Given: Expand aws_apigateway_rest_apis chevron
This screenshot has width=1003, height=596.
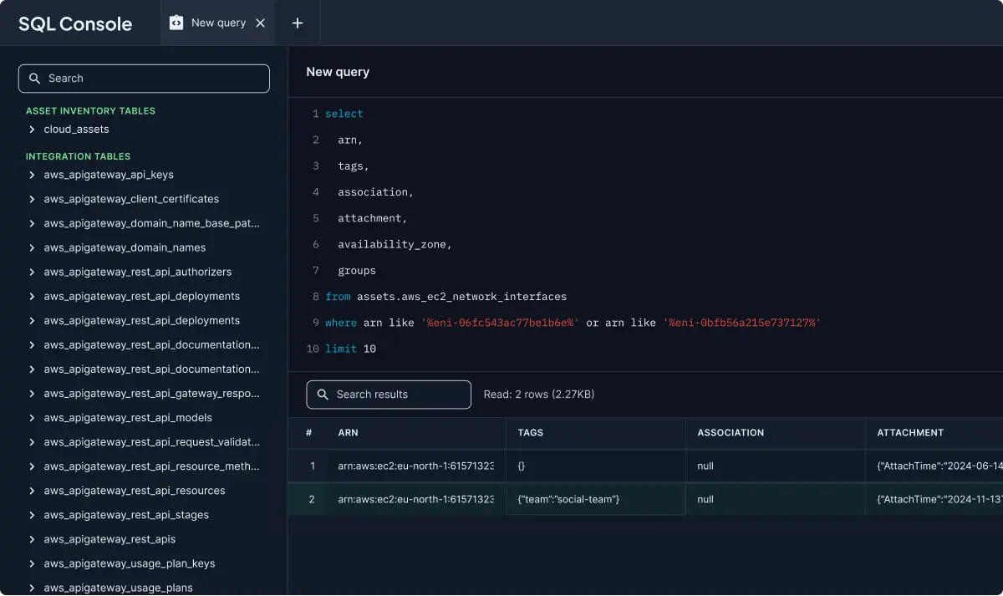Looking at the screenshot, I should (x=32, y=539).
